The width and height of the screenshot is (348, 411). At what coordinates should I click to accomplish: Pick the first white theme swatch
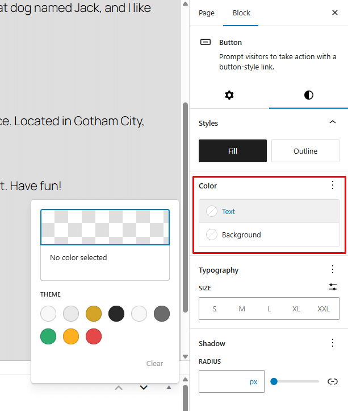coord(48,314)
